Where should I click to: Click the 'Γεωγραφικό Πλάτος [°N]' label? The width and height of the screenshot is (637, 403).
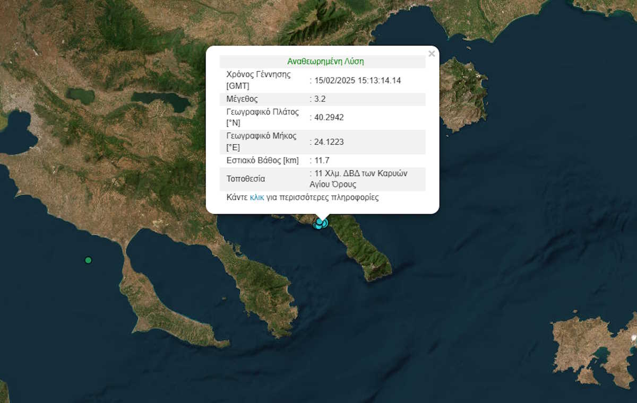pos(262,117)
